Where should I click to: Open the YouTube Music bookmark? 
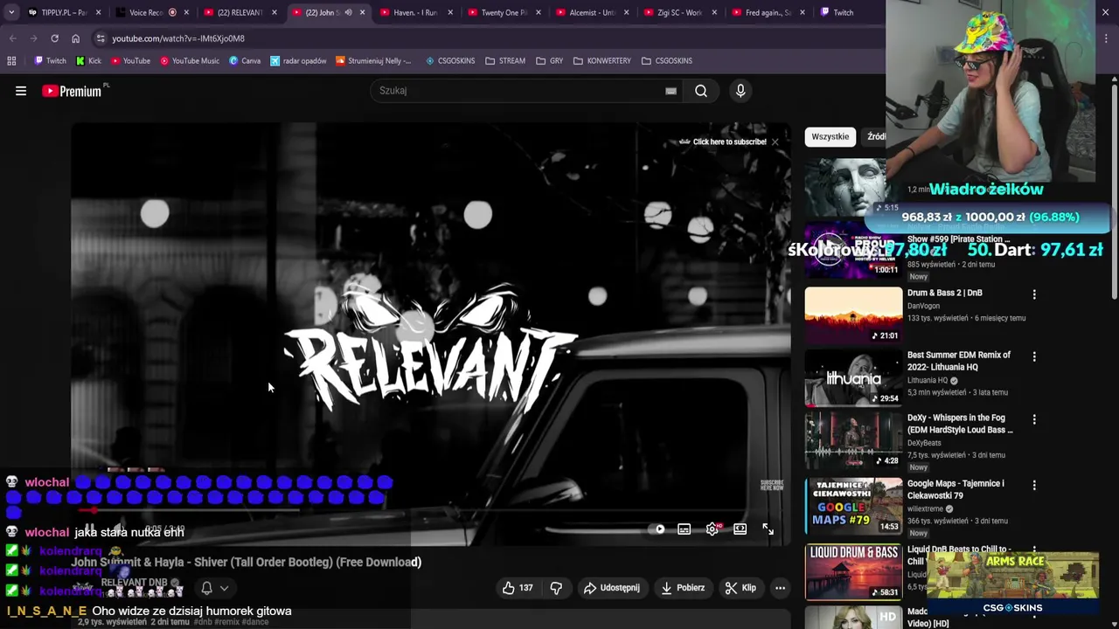(x=189, y=61)
